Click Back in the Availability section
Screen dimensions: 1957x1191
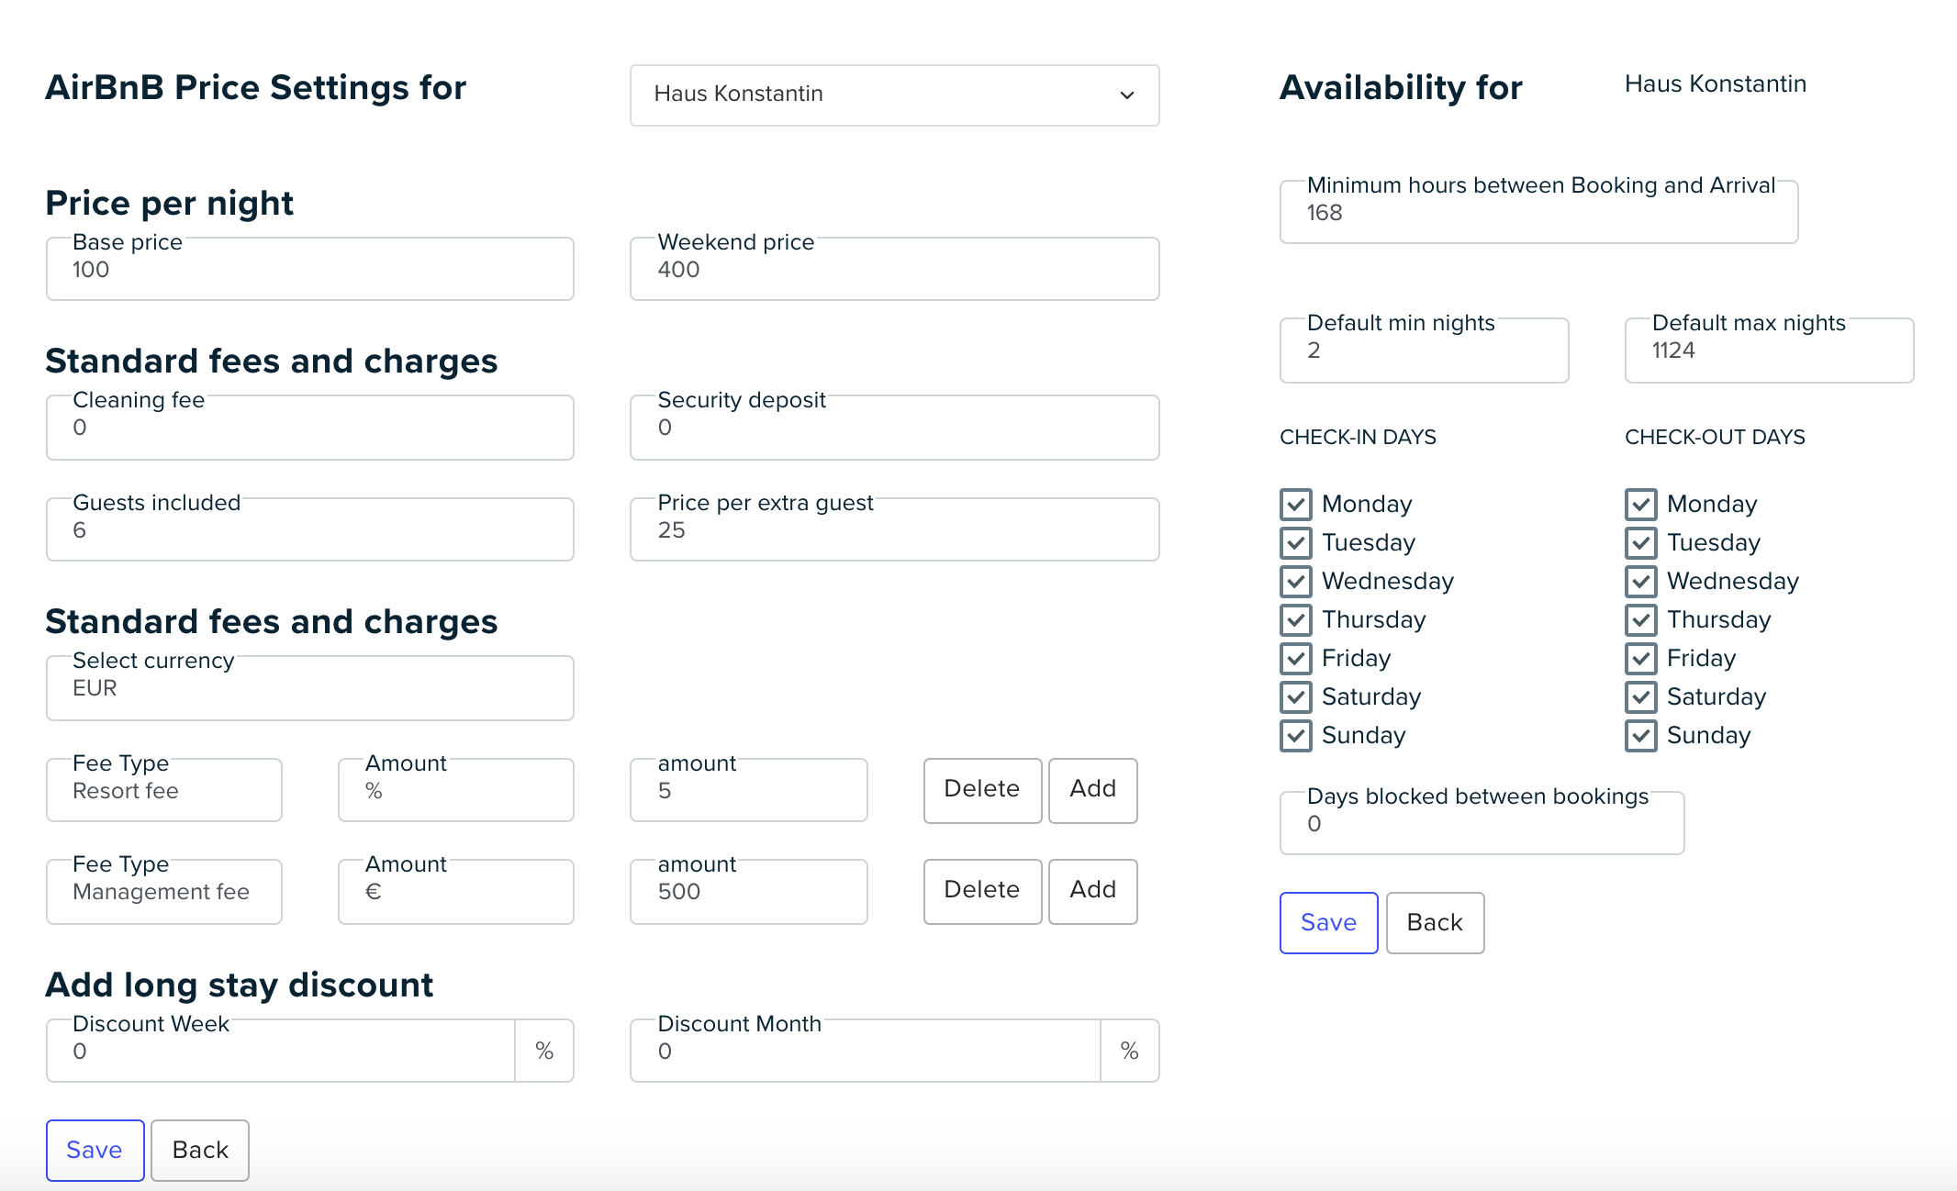(x=1435, y=923)
